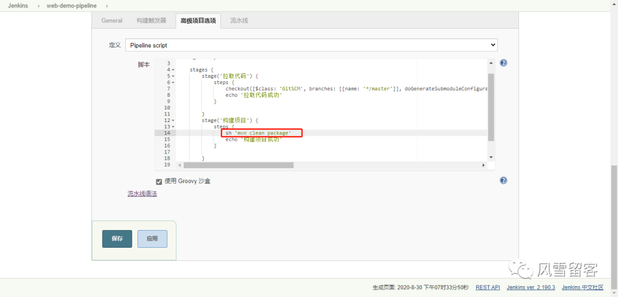Open the REST API link
618x297 pixels.
point(488,287)
